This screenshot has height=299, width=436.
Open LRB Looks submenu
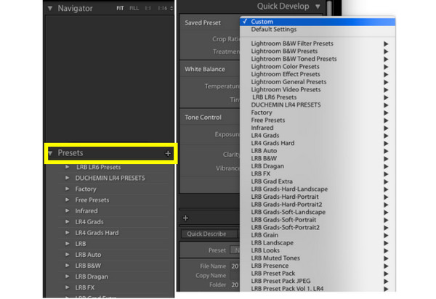coord(318,250)
